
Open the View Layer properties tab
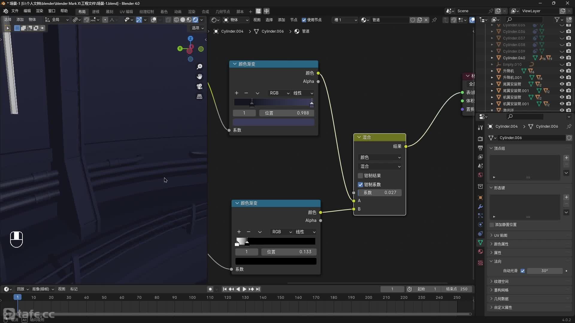[x=480, y=157]
